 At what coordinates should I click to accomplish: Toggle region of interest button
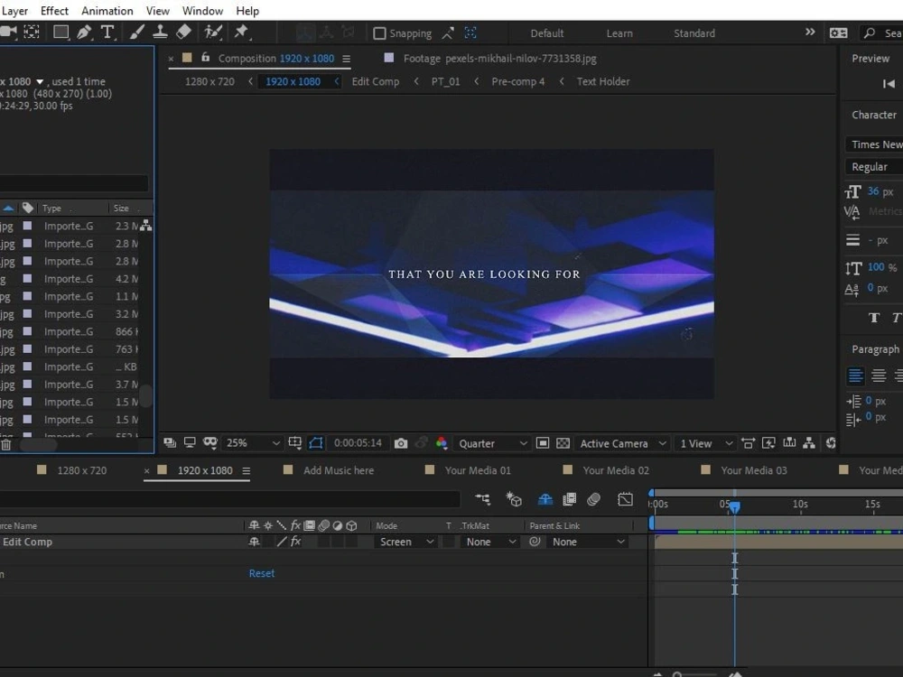click(543, 443)
